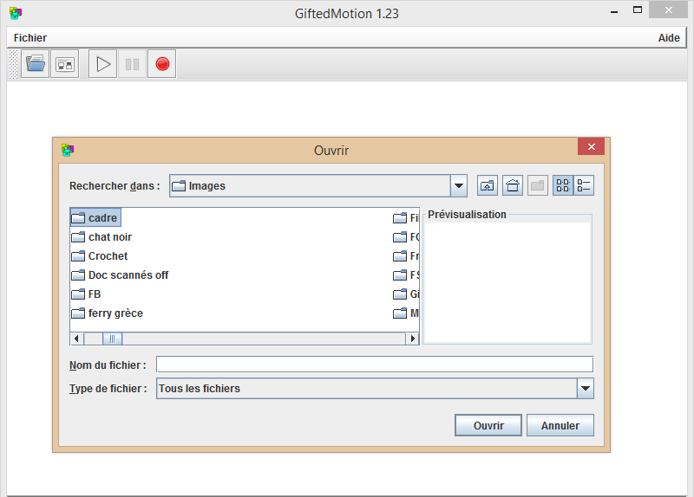The height and width of the screenshot is (497, 694).
Task: Close the Ouvrir dialog
Action: pos(591,147)
